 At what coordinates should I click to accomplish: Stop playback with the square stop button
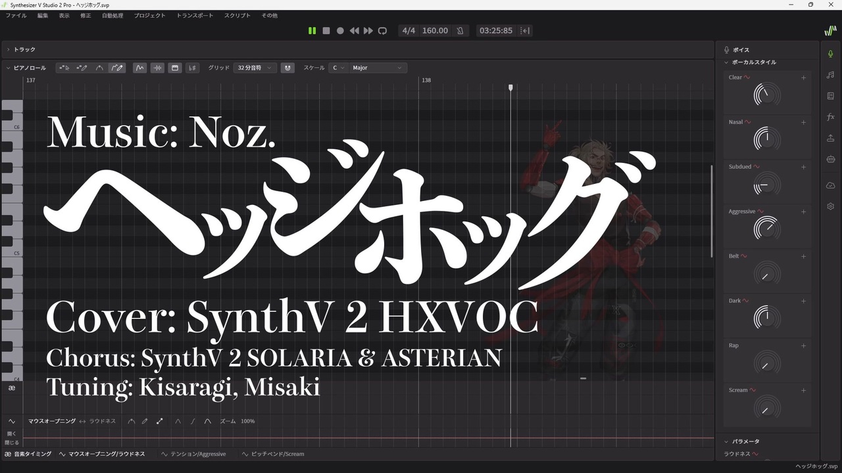(x=326, y=31)
